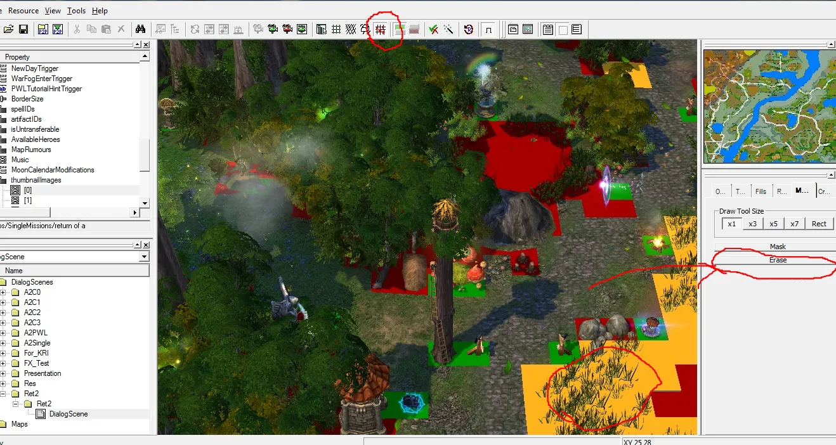
Task: Click the minimap overview thumbnail
Action: pyautogui.click(x=769, y=106)
